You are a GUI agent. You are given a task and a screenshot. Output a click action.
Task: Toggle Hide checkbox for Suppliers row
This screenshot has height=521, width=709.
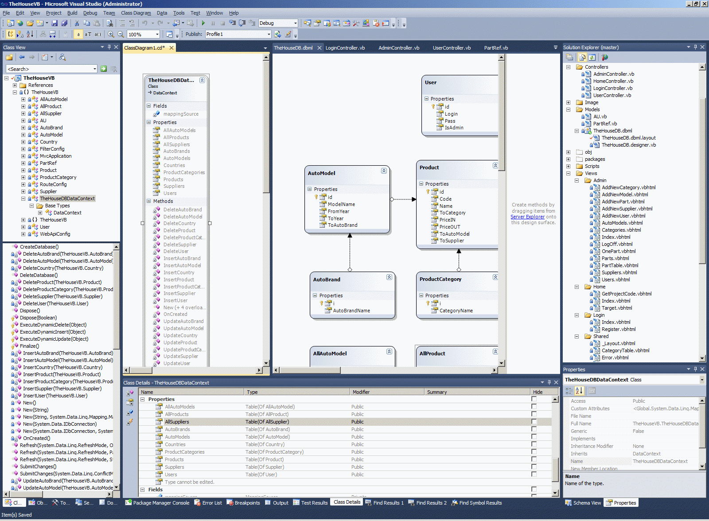pos(534,467)
